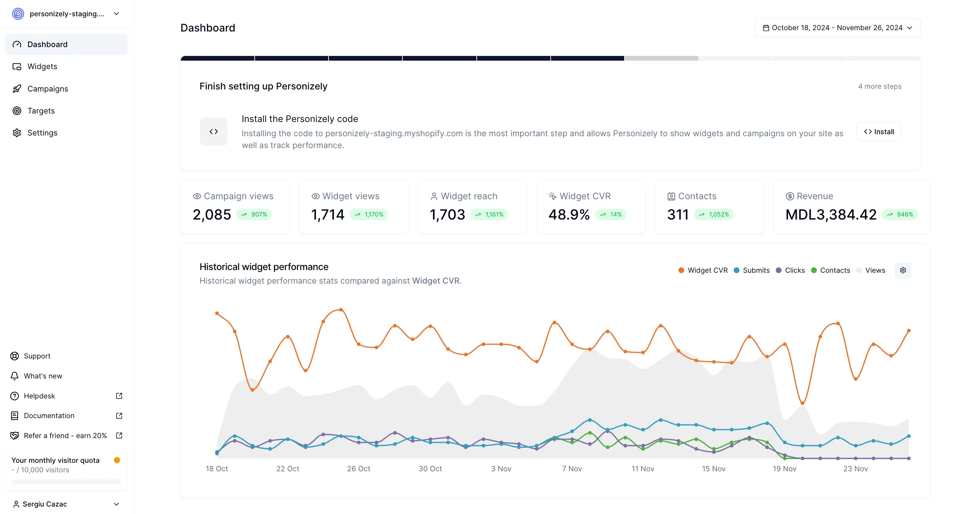Click the gray current setup step segment

[x=662, y=58]
